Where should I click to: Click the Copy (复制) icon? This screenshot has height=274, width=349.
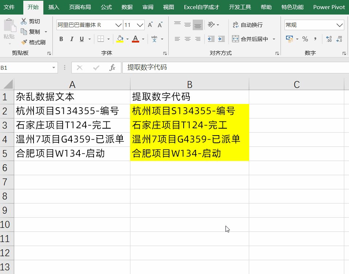24,32
